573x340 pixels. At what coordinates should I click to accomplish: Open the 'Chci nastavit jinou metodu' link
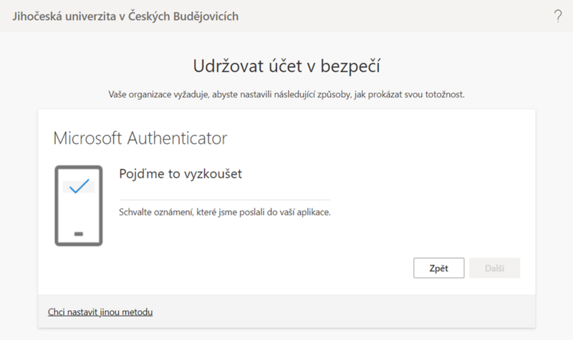[x=100, y=312]
